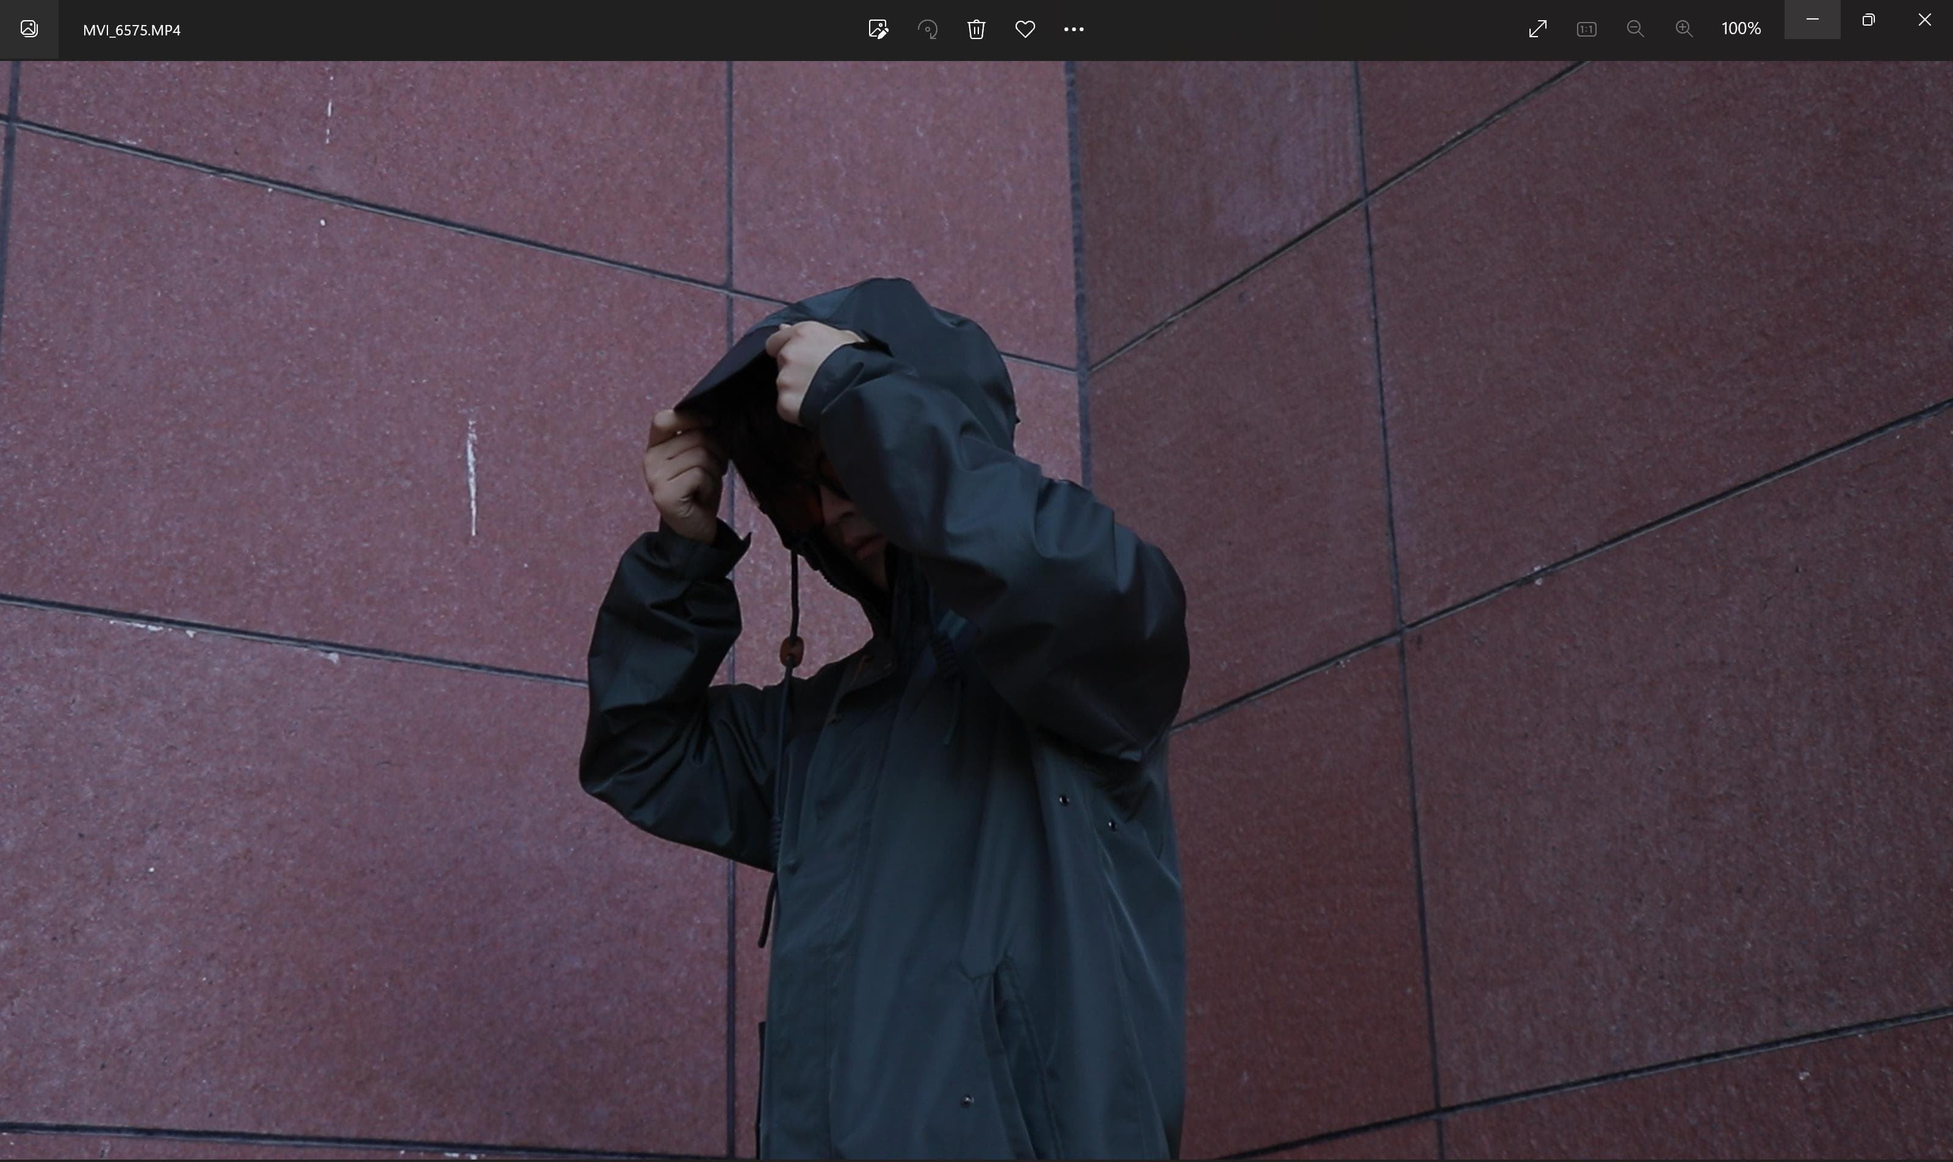Image resolution: width=1953 pixels, height=1162 pixels.
Task: Delete MVI_6575.MP4 with the trash icon
Action: (976, 29)
